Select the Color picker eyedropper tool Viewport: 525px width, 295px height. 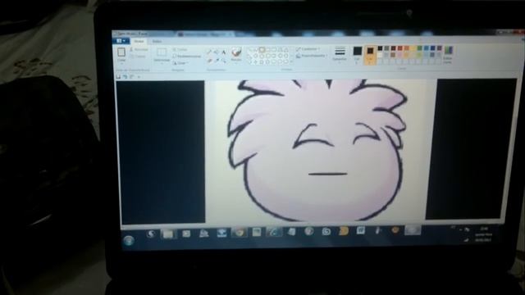217,61
